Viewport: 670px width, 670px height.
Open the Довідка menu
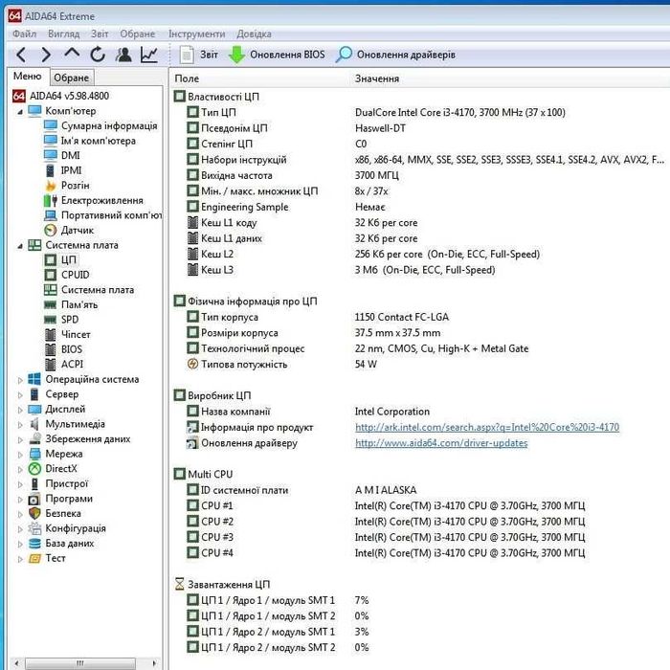click(254, 33)
